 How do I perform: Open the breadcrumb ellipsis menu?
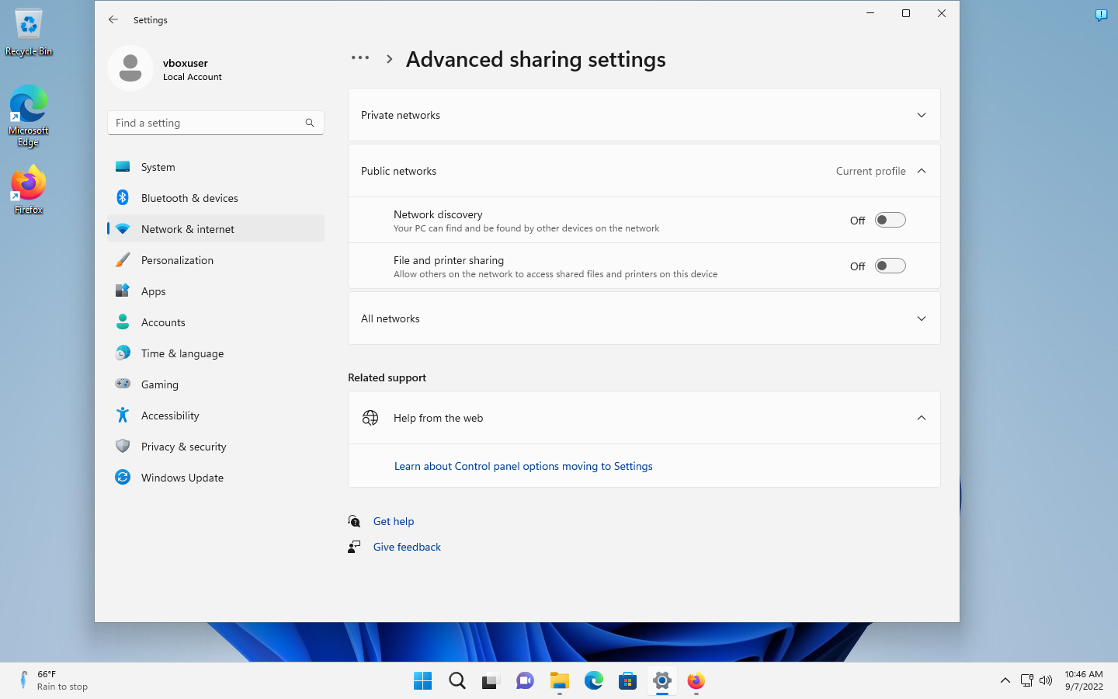pyautogui.click(x=360, y=57)
